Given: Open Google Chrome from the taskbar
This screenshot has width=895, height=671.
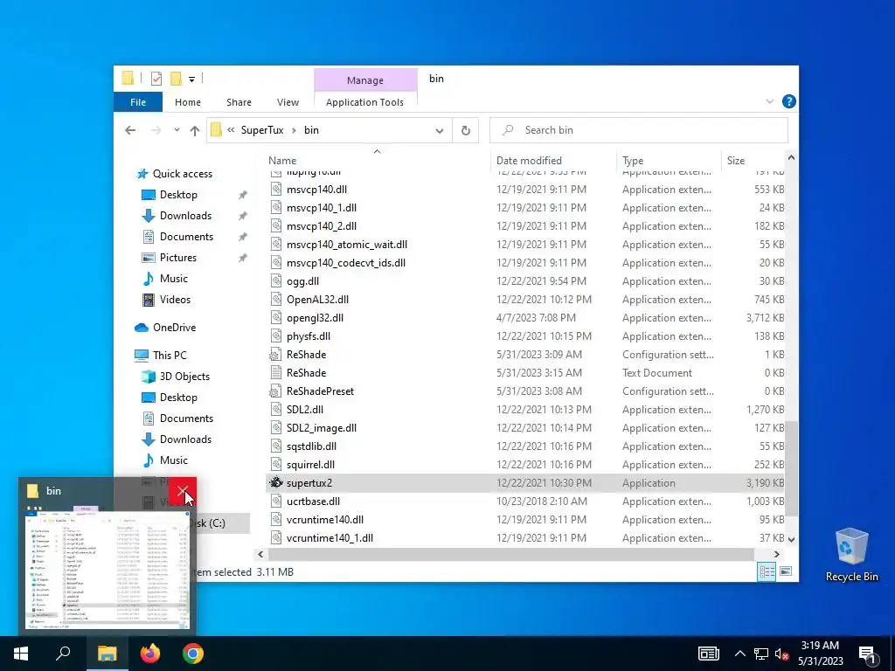Looking at the screenshot, I should 193,654.
